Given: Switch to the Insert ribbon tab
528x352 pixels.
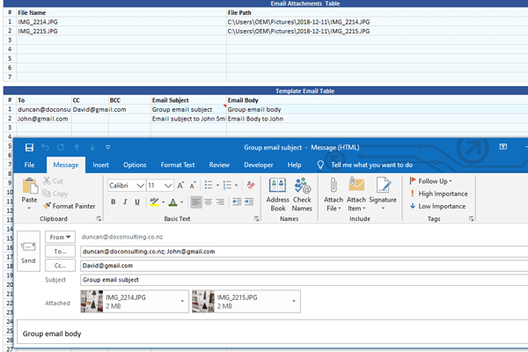Looking at the screenshot, I should click(x=101, y=165).
